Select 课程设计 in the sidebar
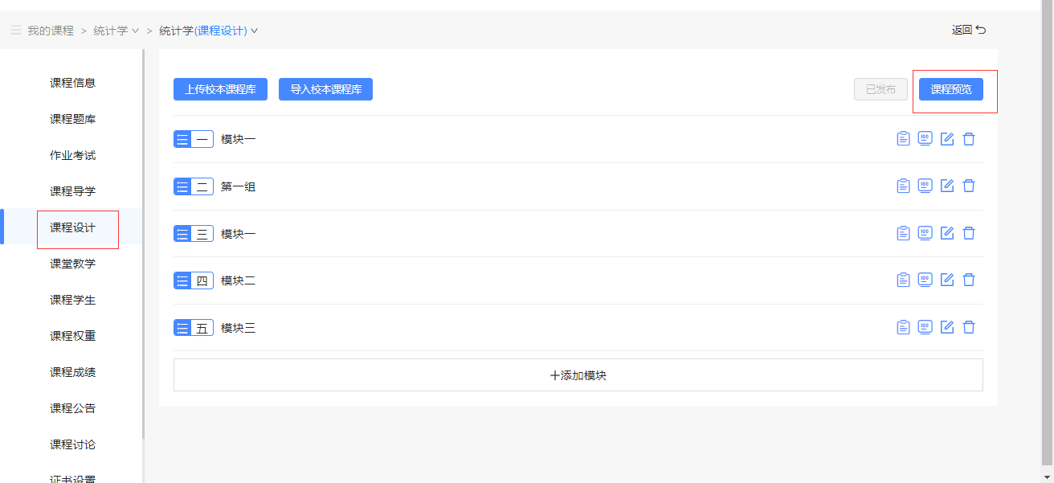The height and width of the screenshot is (483, 1054). [72, 227]
